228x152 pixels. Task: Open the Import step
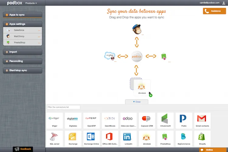(22, 52)
